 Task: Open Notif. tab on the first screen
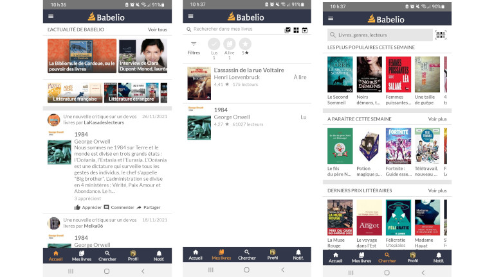159,256
